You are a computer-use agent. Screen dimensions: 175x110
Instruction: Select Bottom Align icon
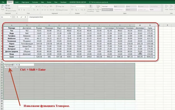click(x=47, y=7)
